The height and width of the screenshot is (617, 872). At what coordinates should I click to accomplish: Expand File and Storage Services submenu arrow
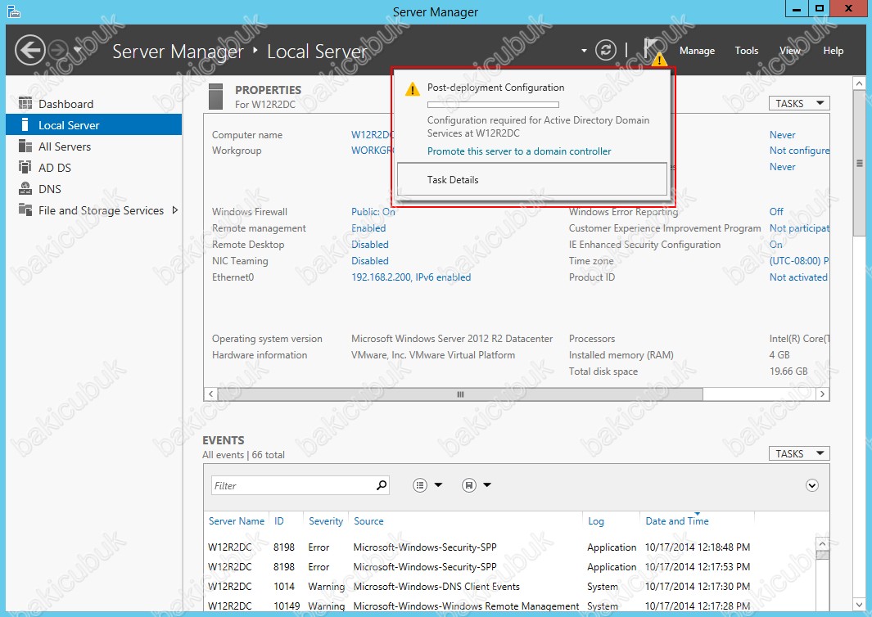[175, 210]
